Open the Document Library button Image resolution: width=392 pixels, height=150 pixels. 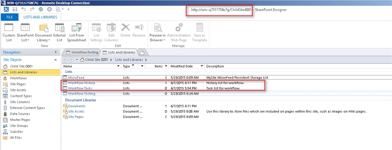[44, 33]
